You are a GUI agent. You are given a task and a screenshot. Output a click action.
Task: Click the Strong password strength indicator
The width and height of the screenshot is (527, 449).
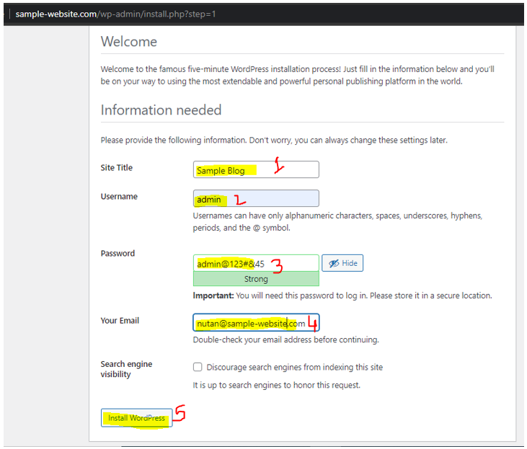pyautogui.click(x=256, y=279)
